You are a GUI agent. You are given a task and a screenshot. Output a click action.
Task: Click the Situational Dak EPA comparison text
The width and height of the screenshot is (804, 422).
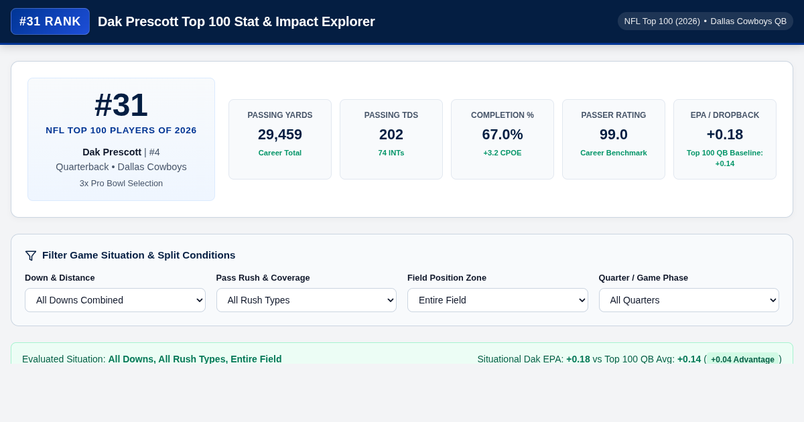(630, 359)
